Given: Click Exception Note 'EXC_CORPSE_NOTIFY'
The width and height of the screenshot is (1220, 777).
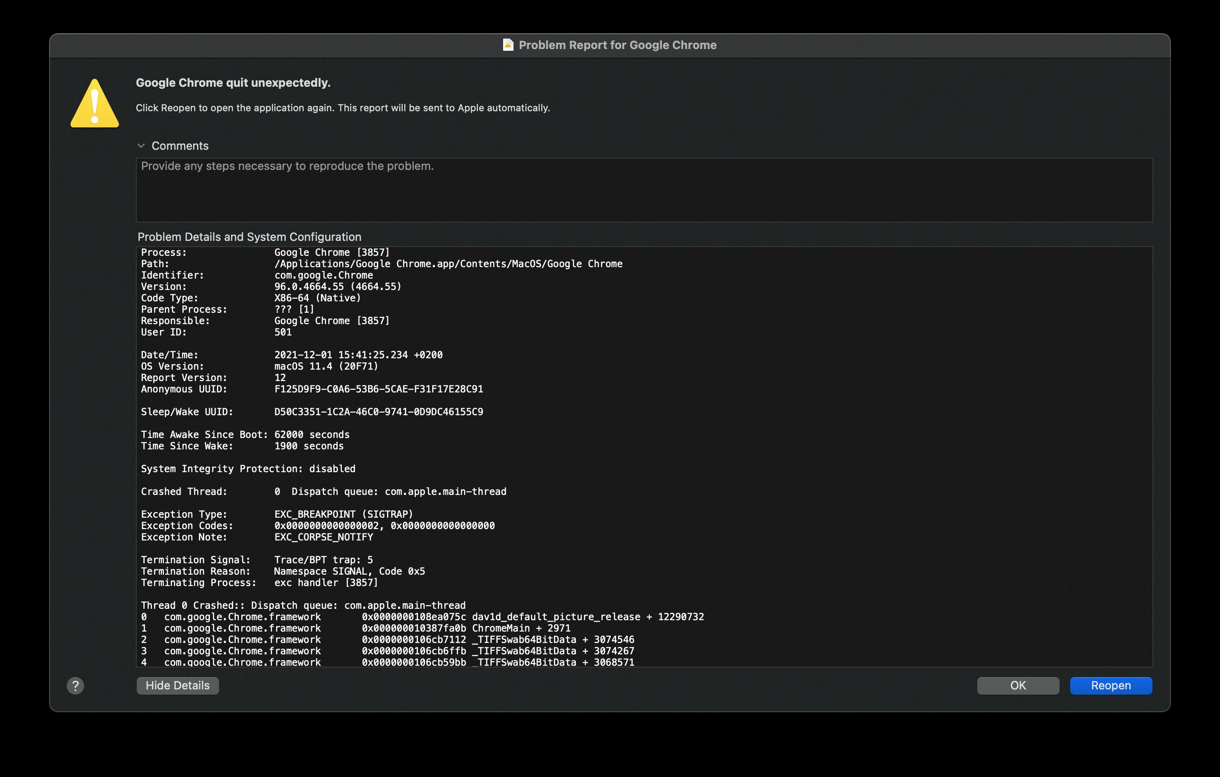Looking at the screenshot, I should [x=324, y=537].
